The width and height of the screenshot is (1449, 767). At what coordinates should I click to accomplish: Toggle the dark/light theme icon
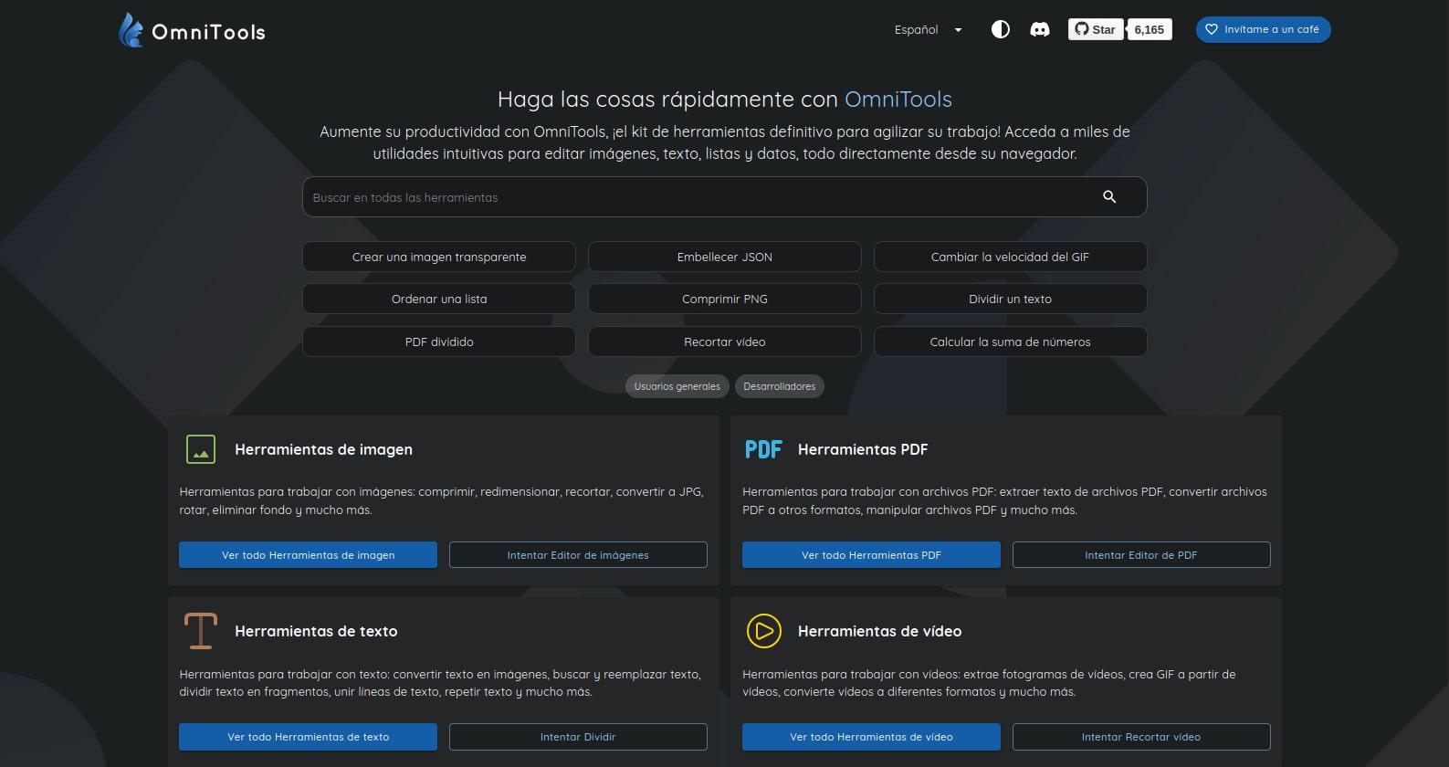coord(1001,29)
